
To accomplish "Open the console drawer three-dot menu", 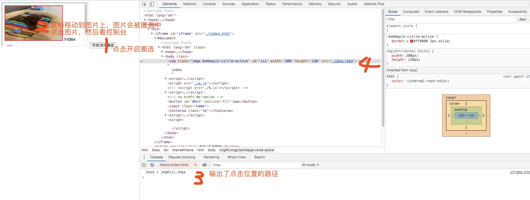I will [144, 157].
